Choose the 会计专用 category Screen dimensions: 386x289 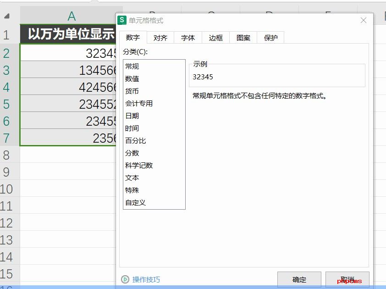[154, 104]
